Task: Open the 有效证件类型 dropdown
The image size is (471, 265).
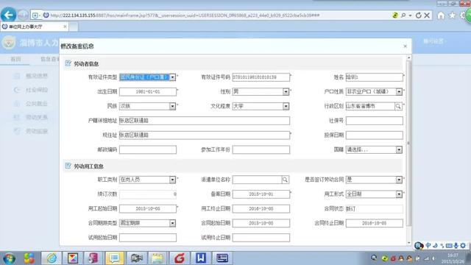Action: 172,77
